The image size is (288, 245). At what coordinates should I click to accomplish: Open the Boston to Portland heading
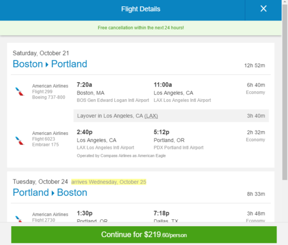coord(50,64)
